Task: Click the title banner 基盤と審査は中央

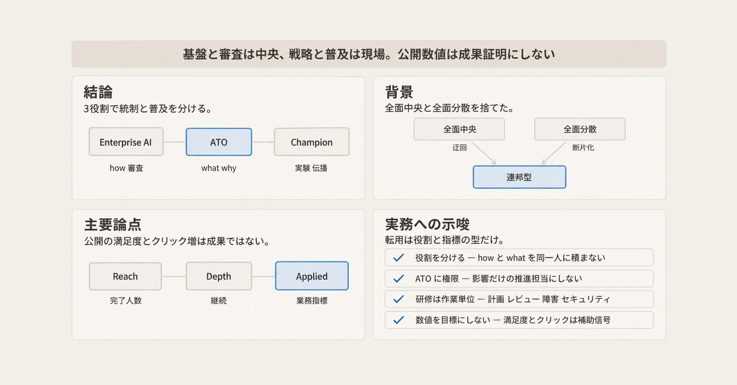Action: [368, 54]
